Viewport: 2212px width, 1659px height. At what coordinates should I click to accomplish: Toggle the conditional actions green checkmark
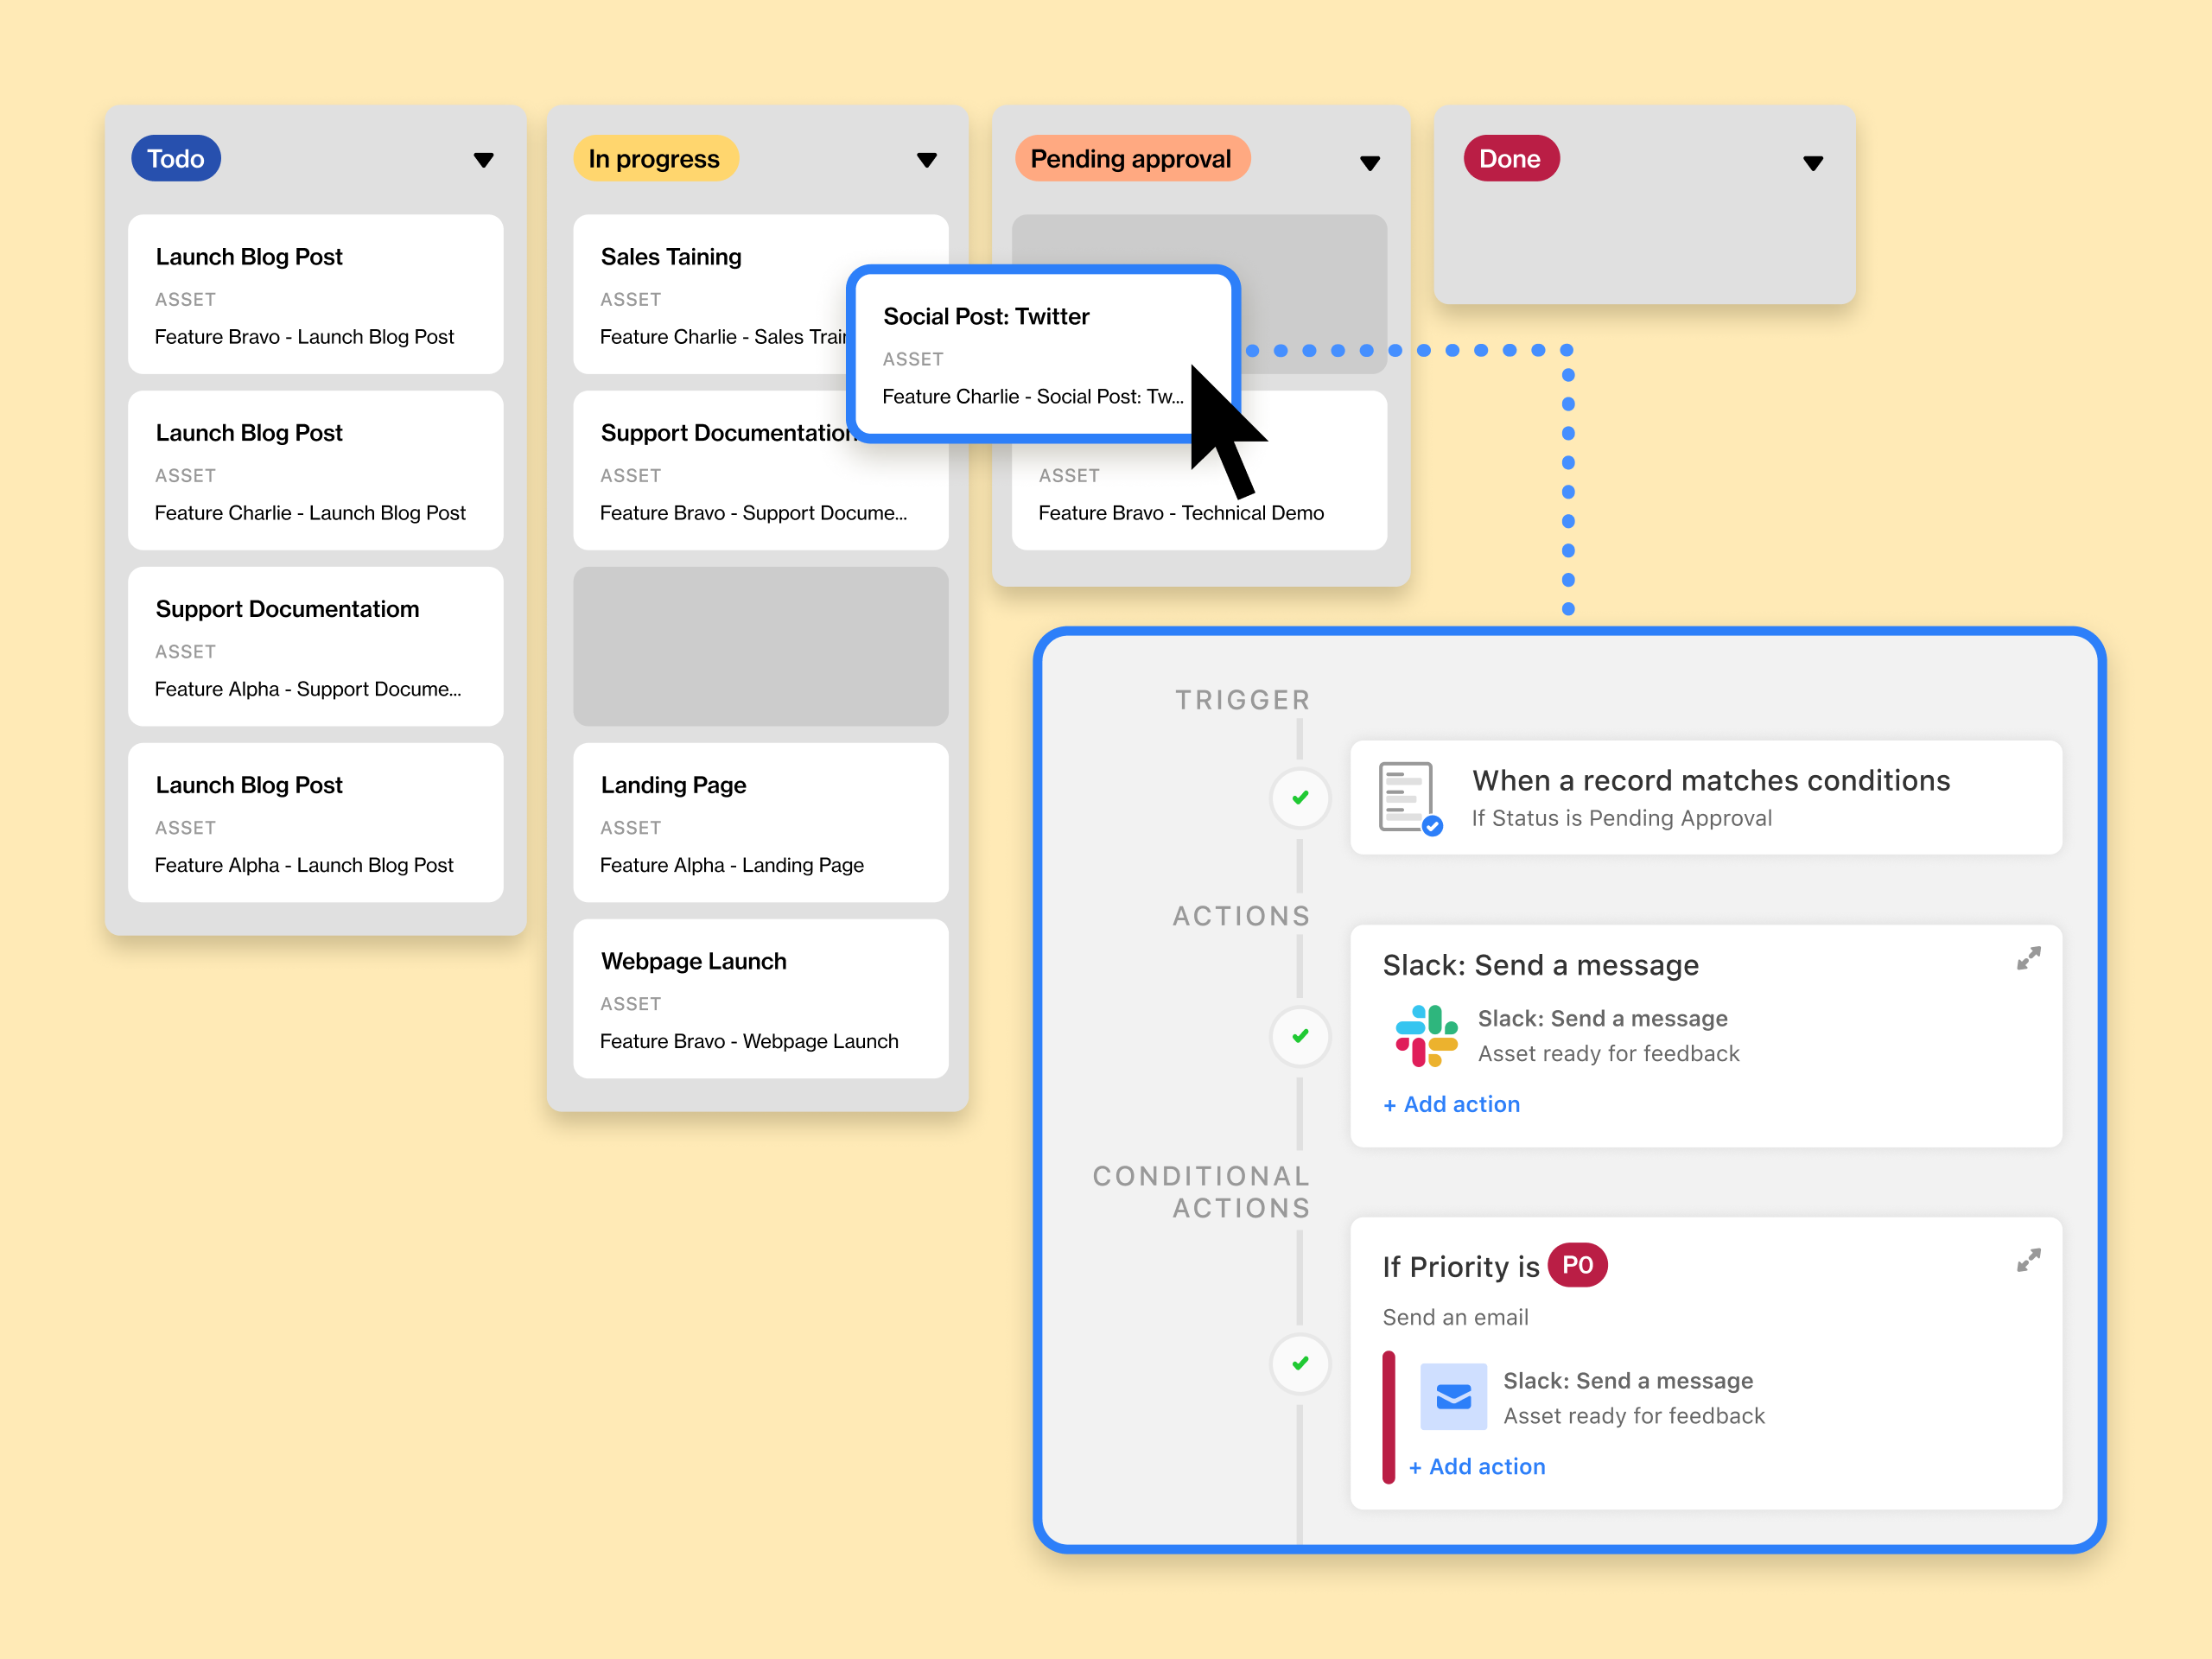click(x=1300, y=1363)
